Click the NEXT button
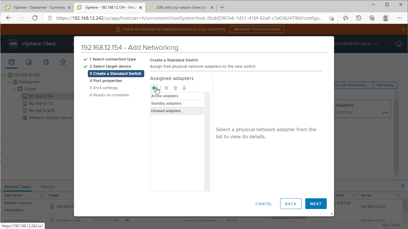The width and height of the screenshot is (408, 229). coord(316,204)
